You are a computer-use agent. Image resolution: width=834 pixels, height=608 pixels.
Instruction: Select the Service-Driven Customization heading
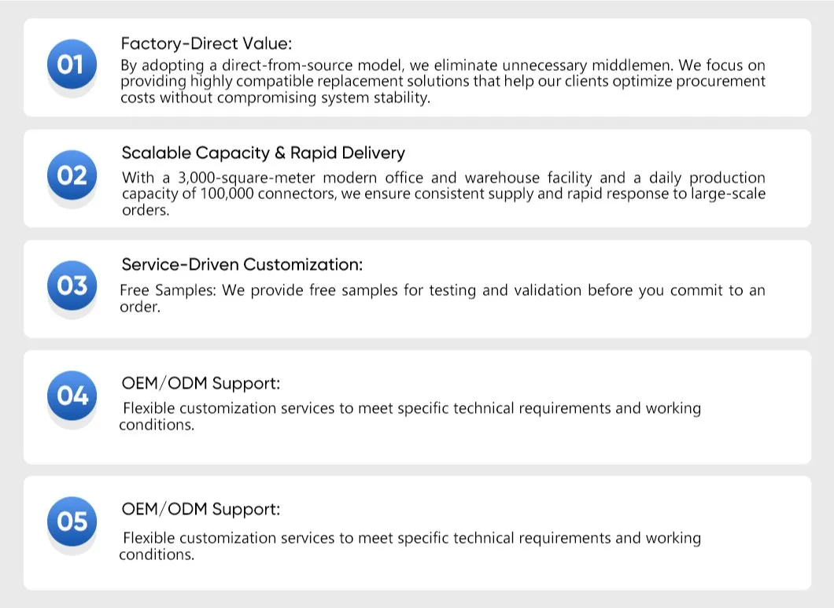click(242, 264)
